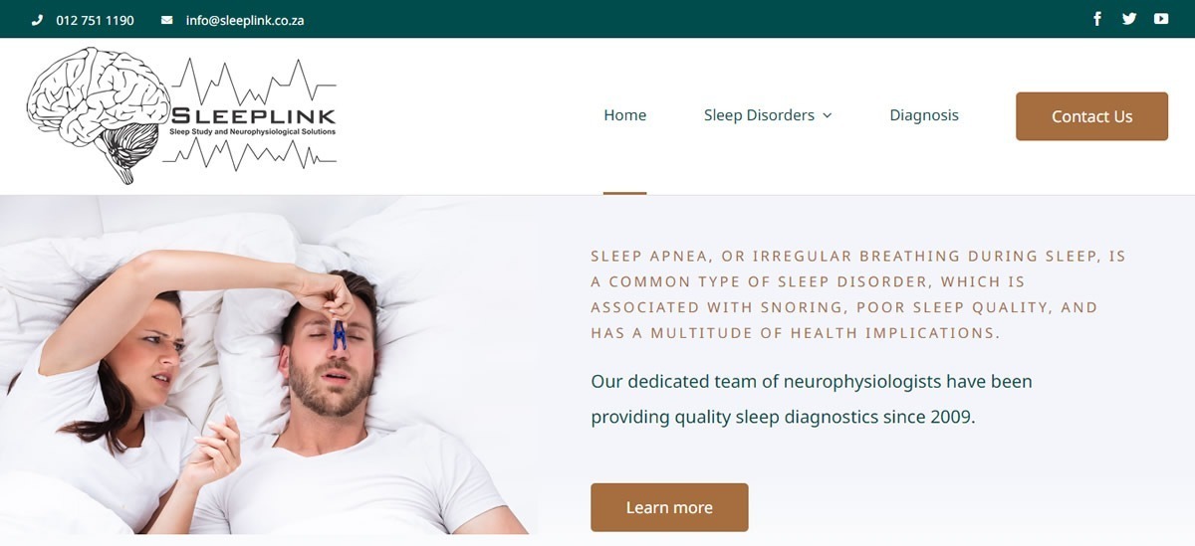
Task: Click the SLEEPLINK logo text
Action: coord(253,116)
